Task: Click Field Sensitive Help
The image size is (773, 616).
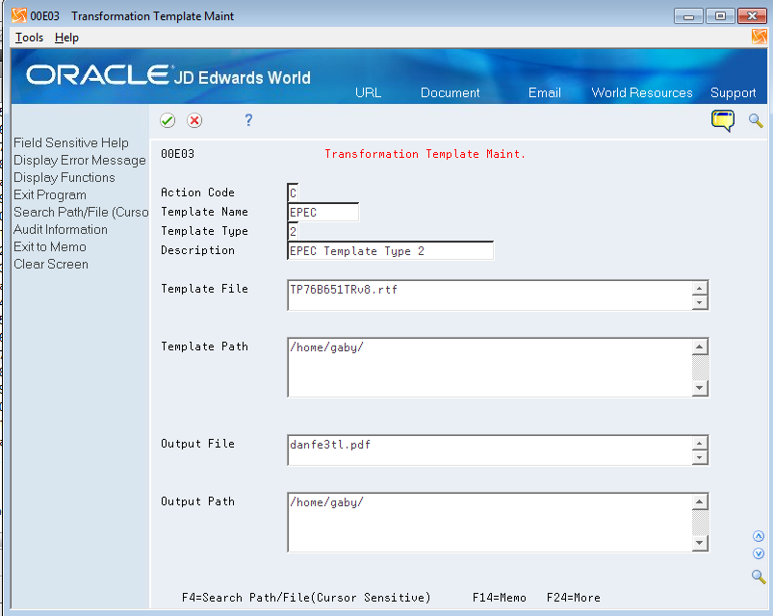Action: (71, 142)
